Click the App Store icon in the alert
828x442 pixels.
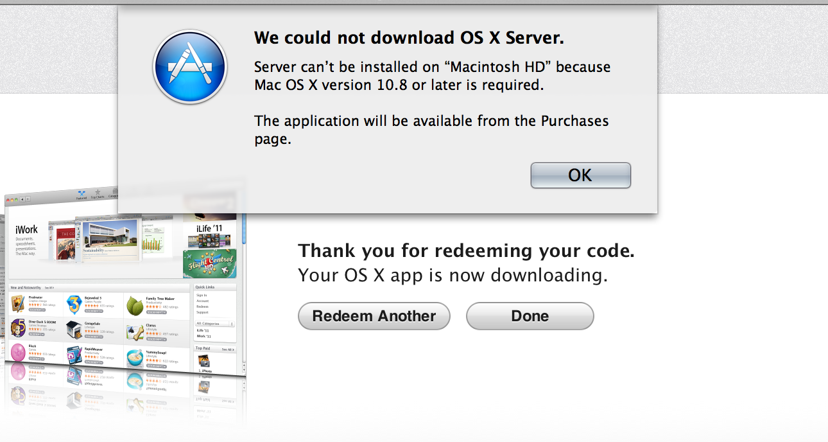point(190,67)
